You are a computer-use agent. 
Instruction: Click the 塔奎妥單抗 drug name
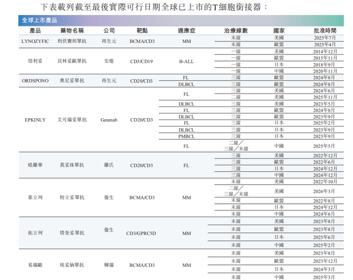coord(72,233)
